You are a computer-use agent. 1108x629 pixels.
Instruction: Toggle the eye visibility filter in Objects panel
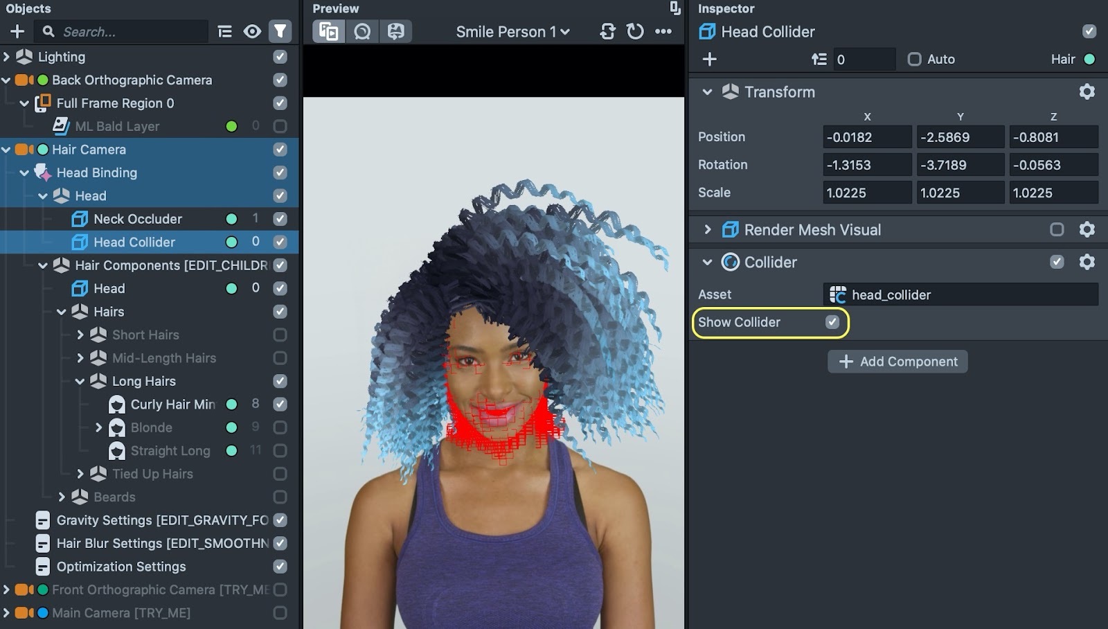pyautogui.click(x=252, y=31)
